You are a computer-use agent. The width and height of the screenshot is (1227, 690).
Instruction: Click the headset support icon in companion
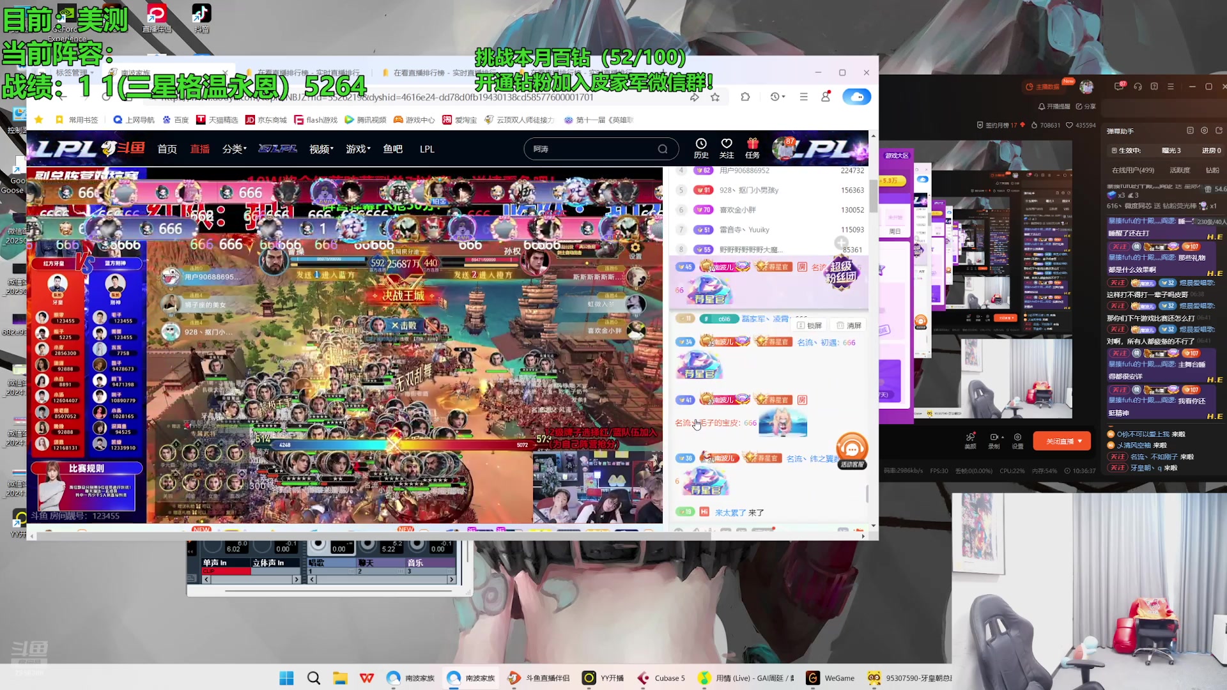tap(1138, 86)
